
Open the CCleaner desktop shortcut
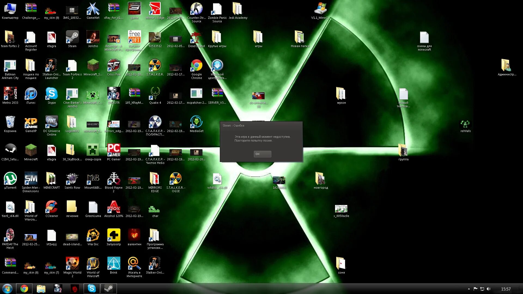point(51,207)
